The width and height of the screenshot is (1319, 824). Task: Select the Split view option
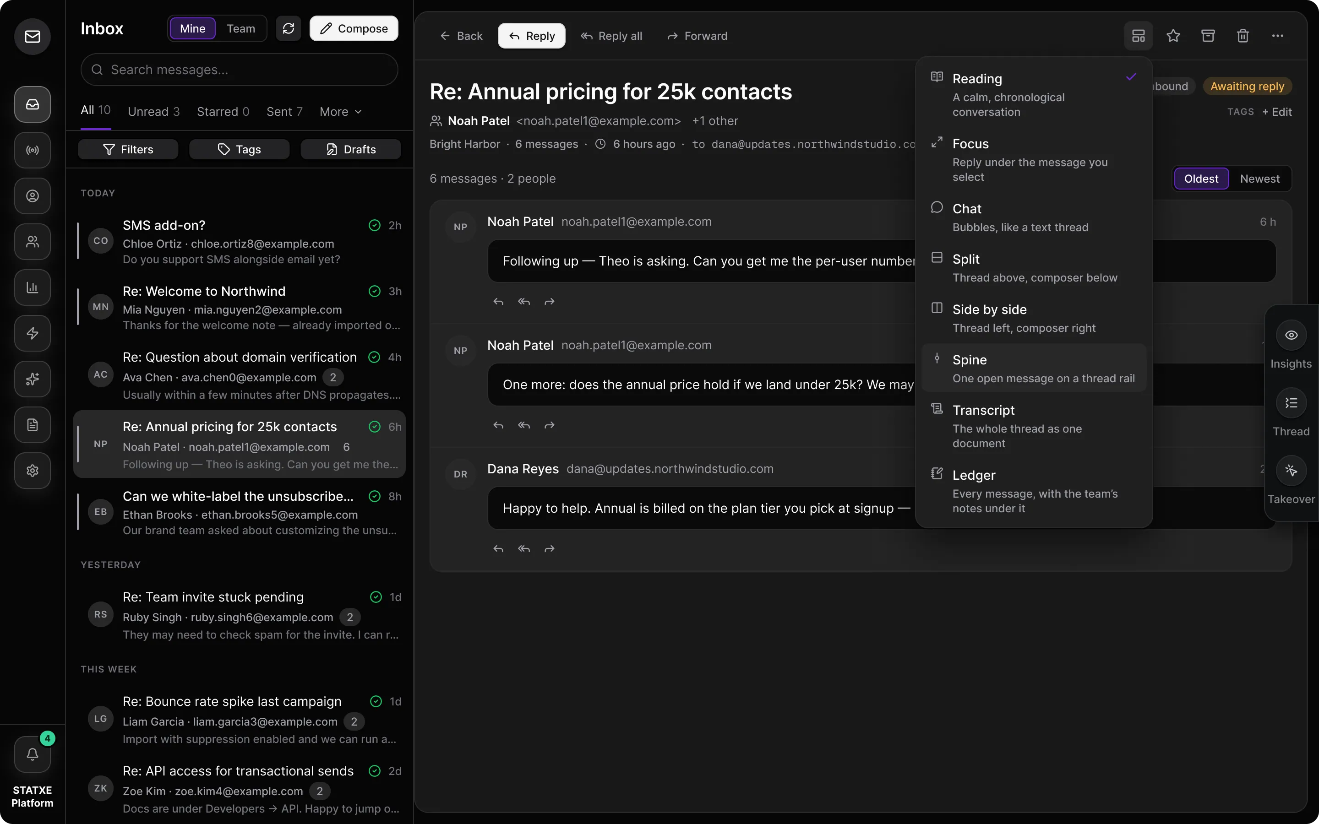(1034, 268)
